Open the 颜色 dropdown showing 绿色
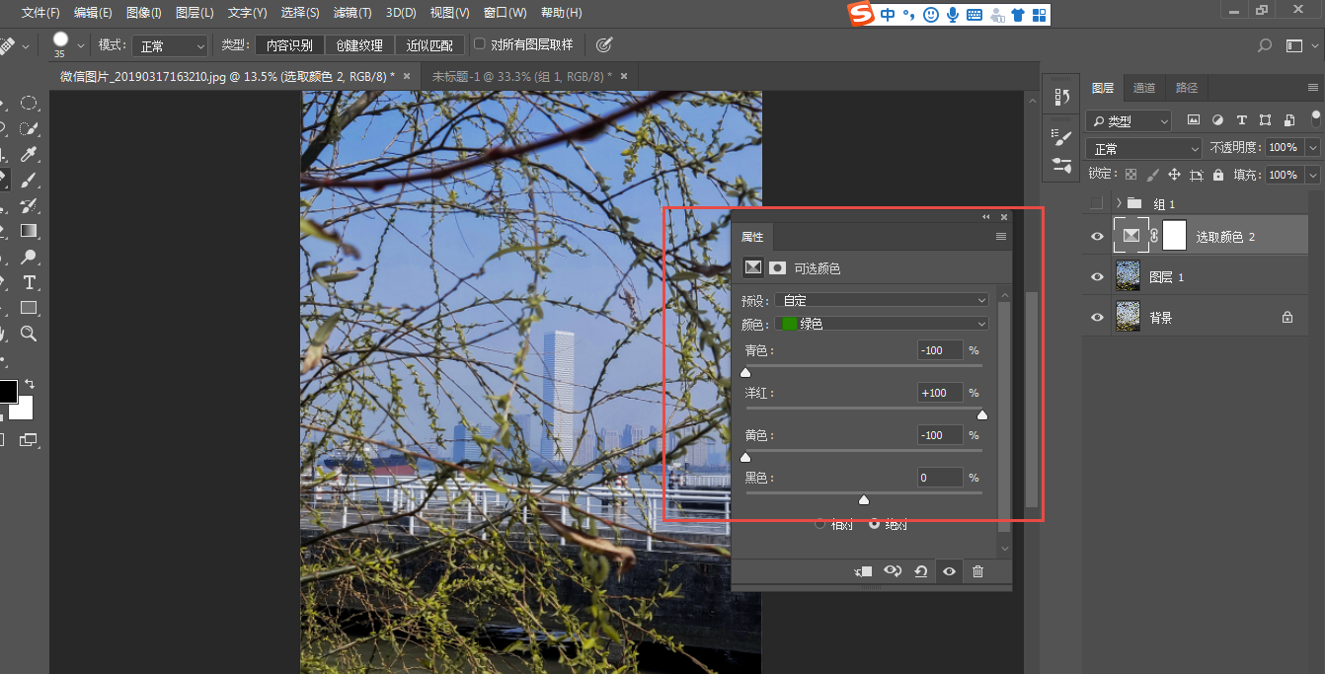 (882, 324)
